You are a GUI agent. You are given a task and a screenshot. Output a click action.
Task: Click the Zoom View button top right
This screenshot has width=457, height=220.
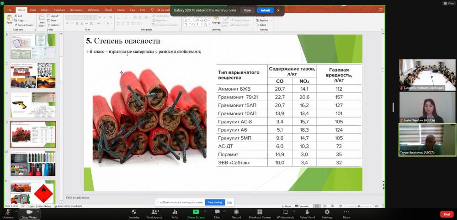click(449, 3)
